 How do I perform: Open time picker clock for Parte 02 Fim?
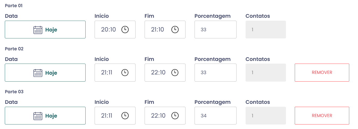coord(175,73)
